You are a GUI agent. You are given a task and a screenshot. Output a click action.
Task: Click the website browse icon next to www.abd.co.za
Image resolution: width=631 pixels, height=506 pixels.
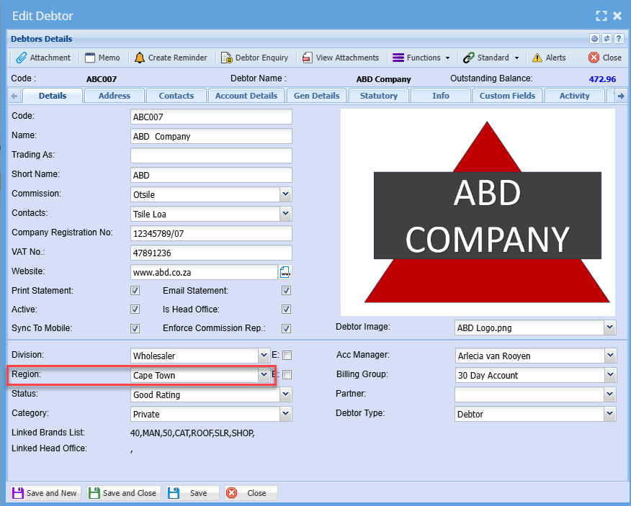tap(285, 272)
